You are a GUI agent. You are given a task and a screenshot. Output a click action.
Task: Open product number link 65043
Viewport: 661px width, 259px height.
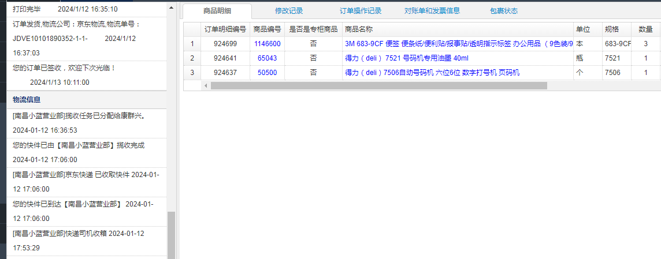(268, 58)
